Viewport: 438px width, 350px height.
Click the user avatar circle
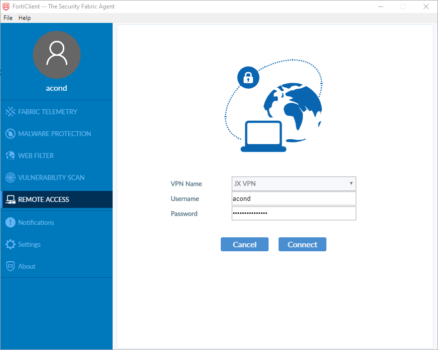pyautogui.click(x=57, y=55)
